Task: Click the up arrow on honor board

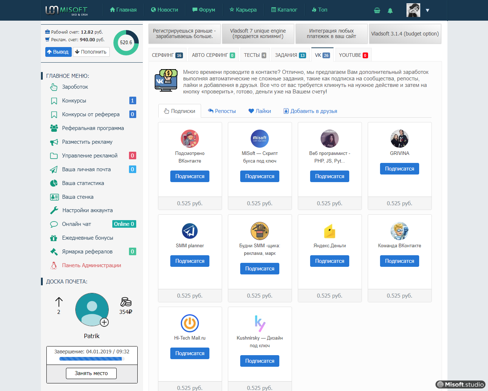Action: (x=59, y=302)
